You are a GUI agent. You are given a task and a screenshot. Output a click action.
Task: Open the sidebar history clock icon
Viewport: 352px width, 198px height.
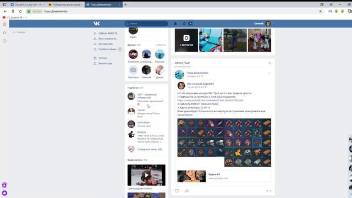4,41
